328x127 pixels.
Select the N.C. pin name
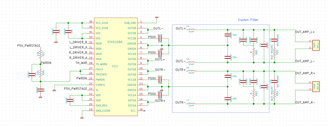click(133, 111)
